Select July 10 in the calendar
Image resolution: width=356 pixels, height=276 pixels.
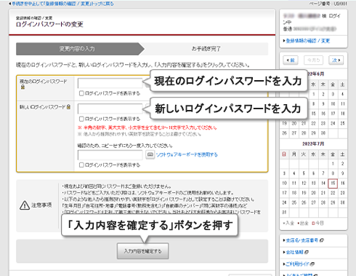point(284,184)
